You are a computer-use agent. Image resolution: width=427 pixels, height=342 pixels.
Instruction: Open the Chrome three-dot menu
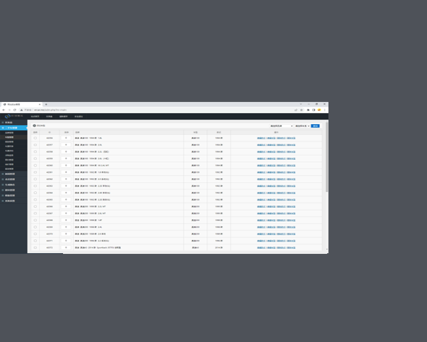[x=325, y=110]
